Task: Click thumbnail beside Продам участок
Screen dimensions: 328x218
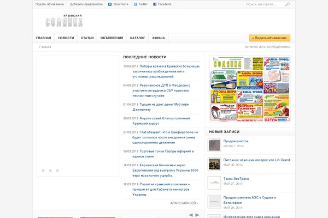Action: (214, 145)
